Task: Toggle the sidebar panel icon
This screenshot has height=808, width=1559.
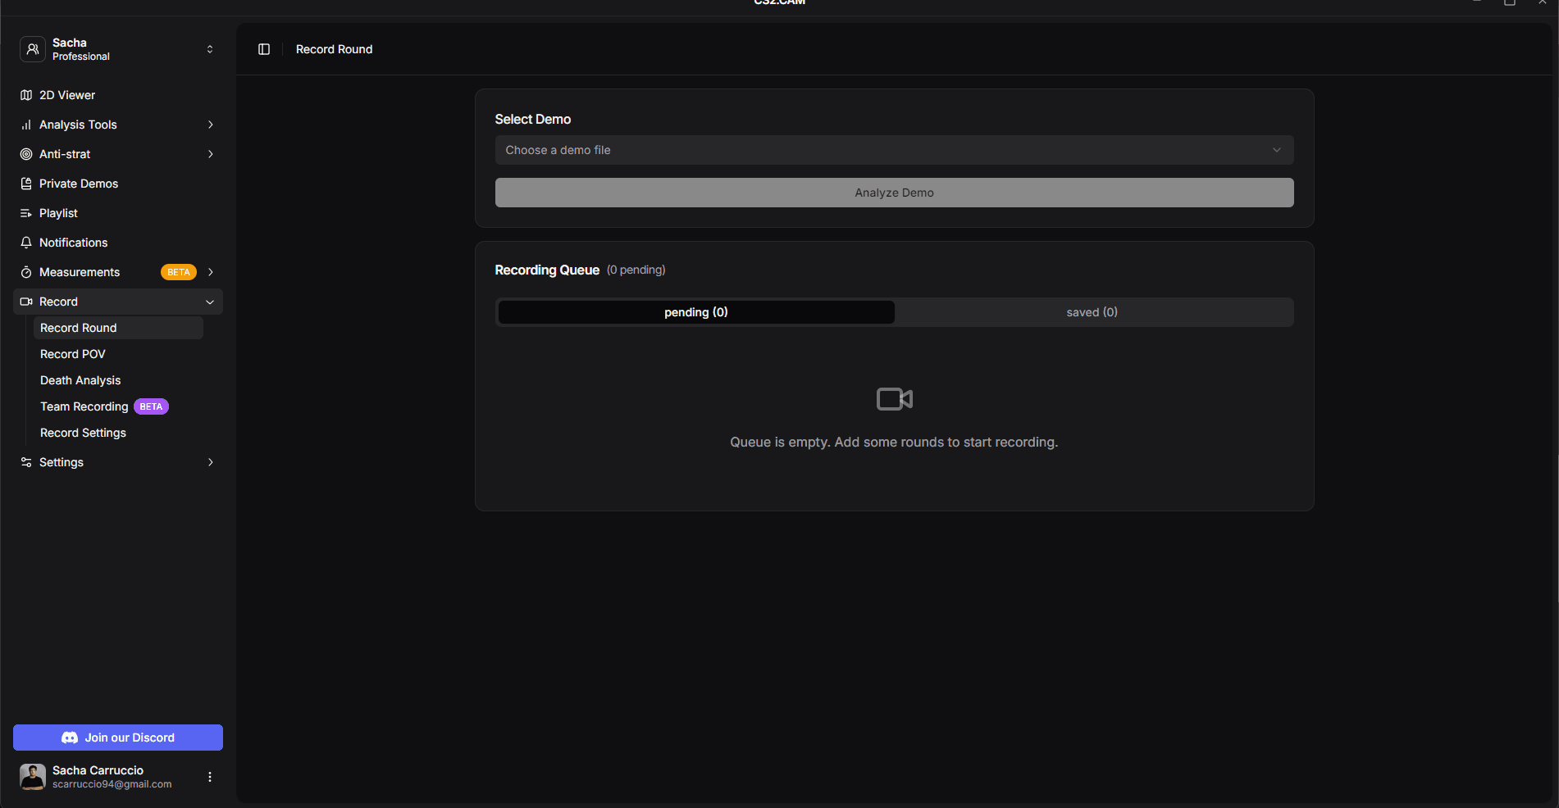Action: pyautogui.click(x=264, y=49)
